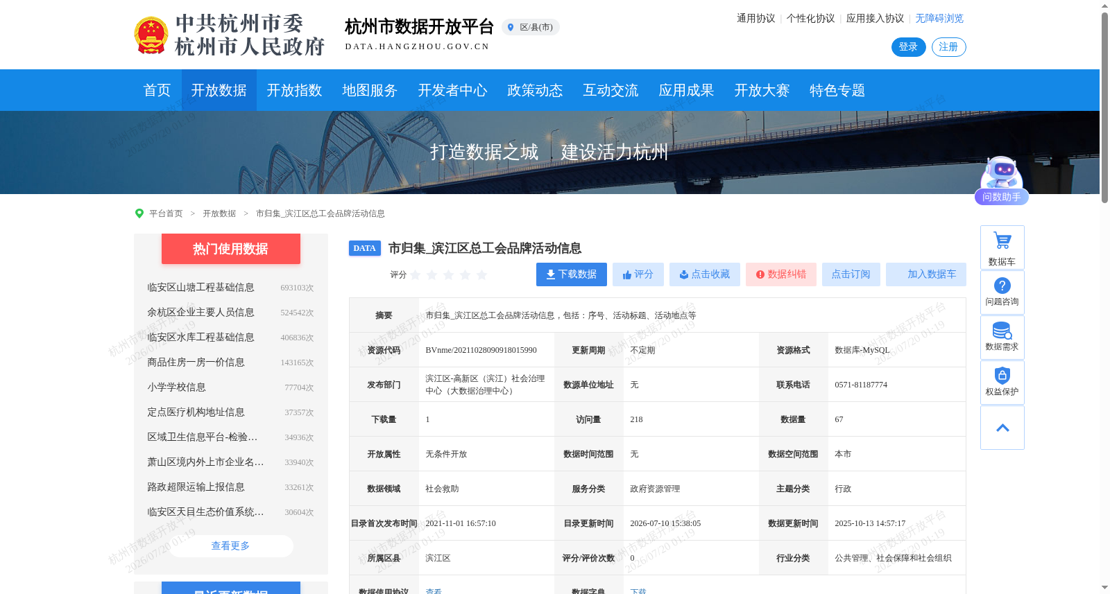Click the 平台首页 breadcrumb

pos(166,213)
